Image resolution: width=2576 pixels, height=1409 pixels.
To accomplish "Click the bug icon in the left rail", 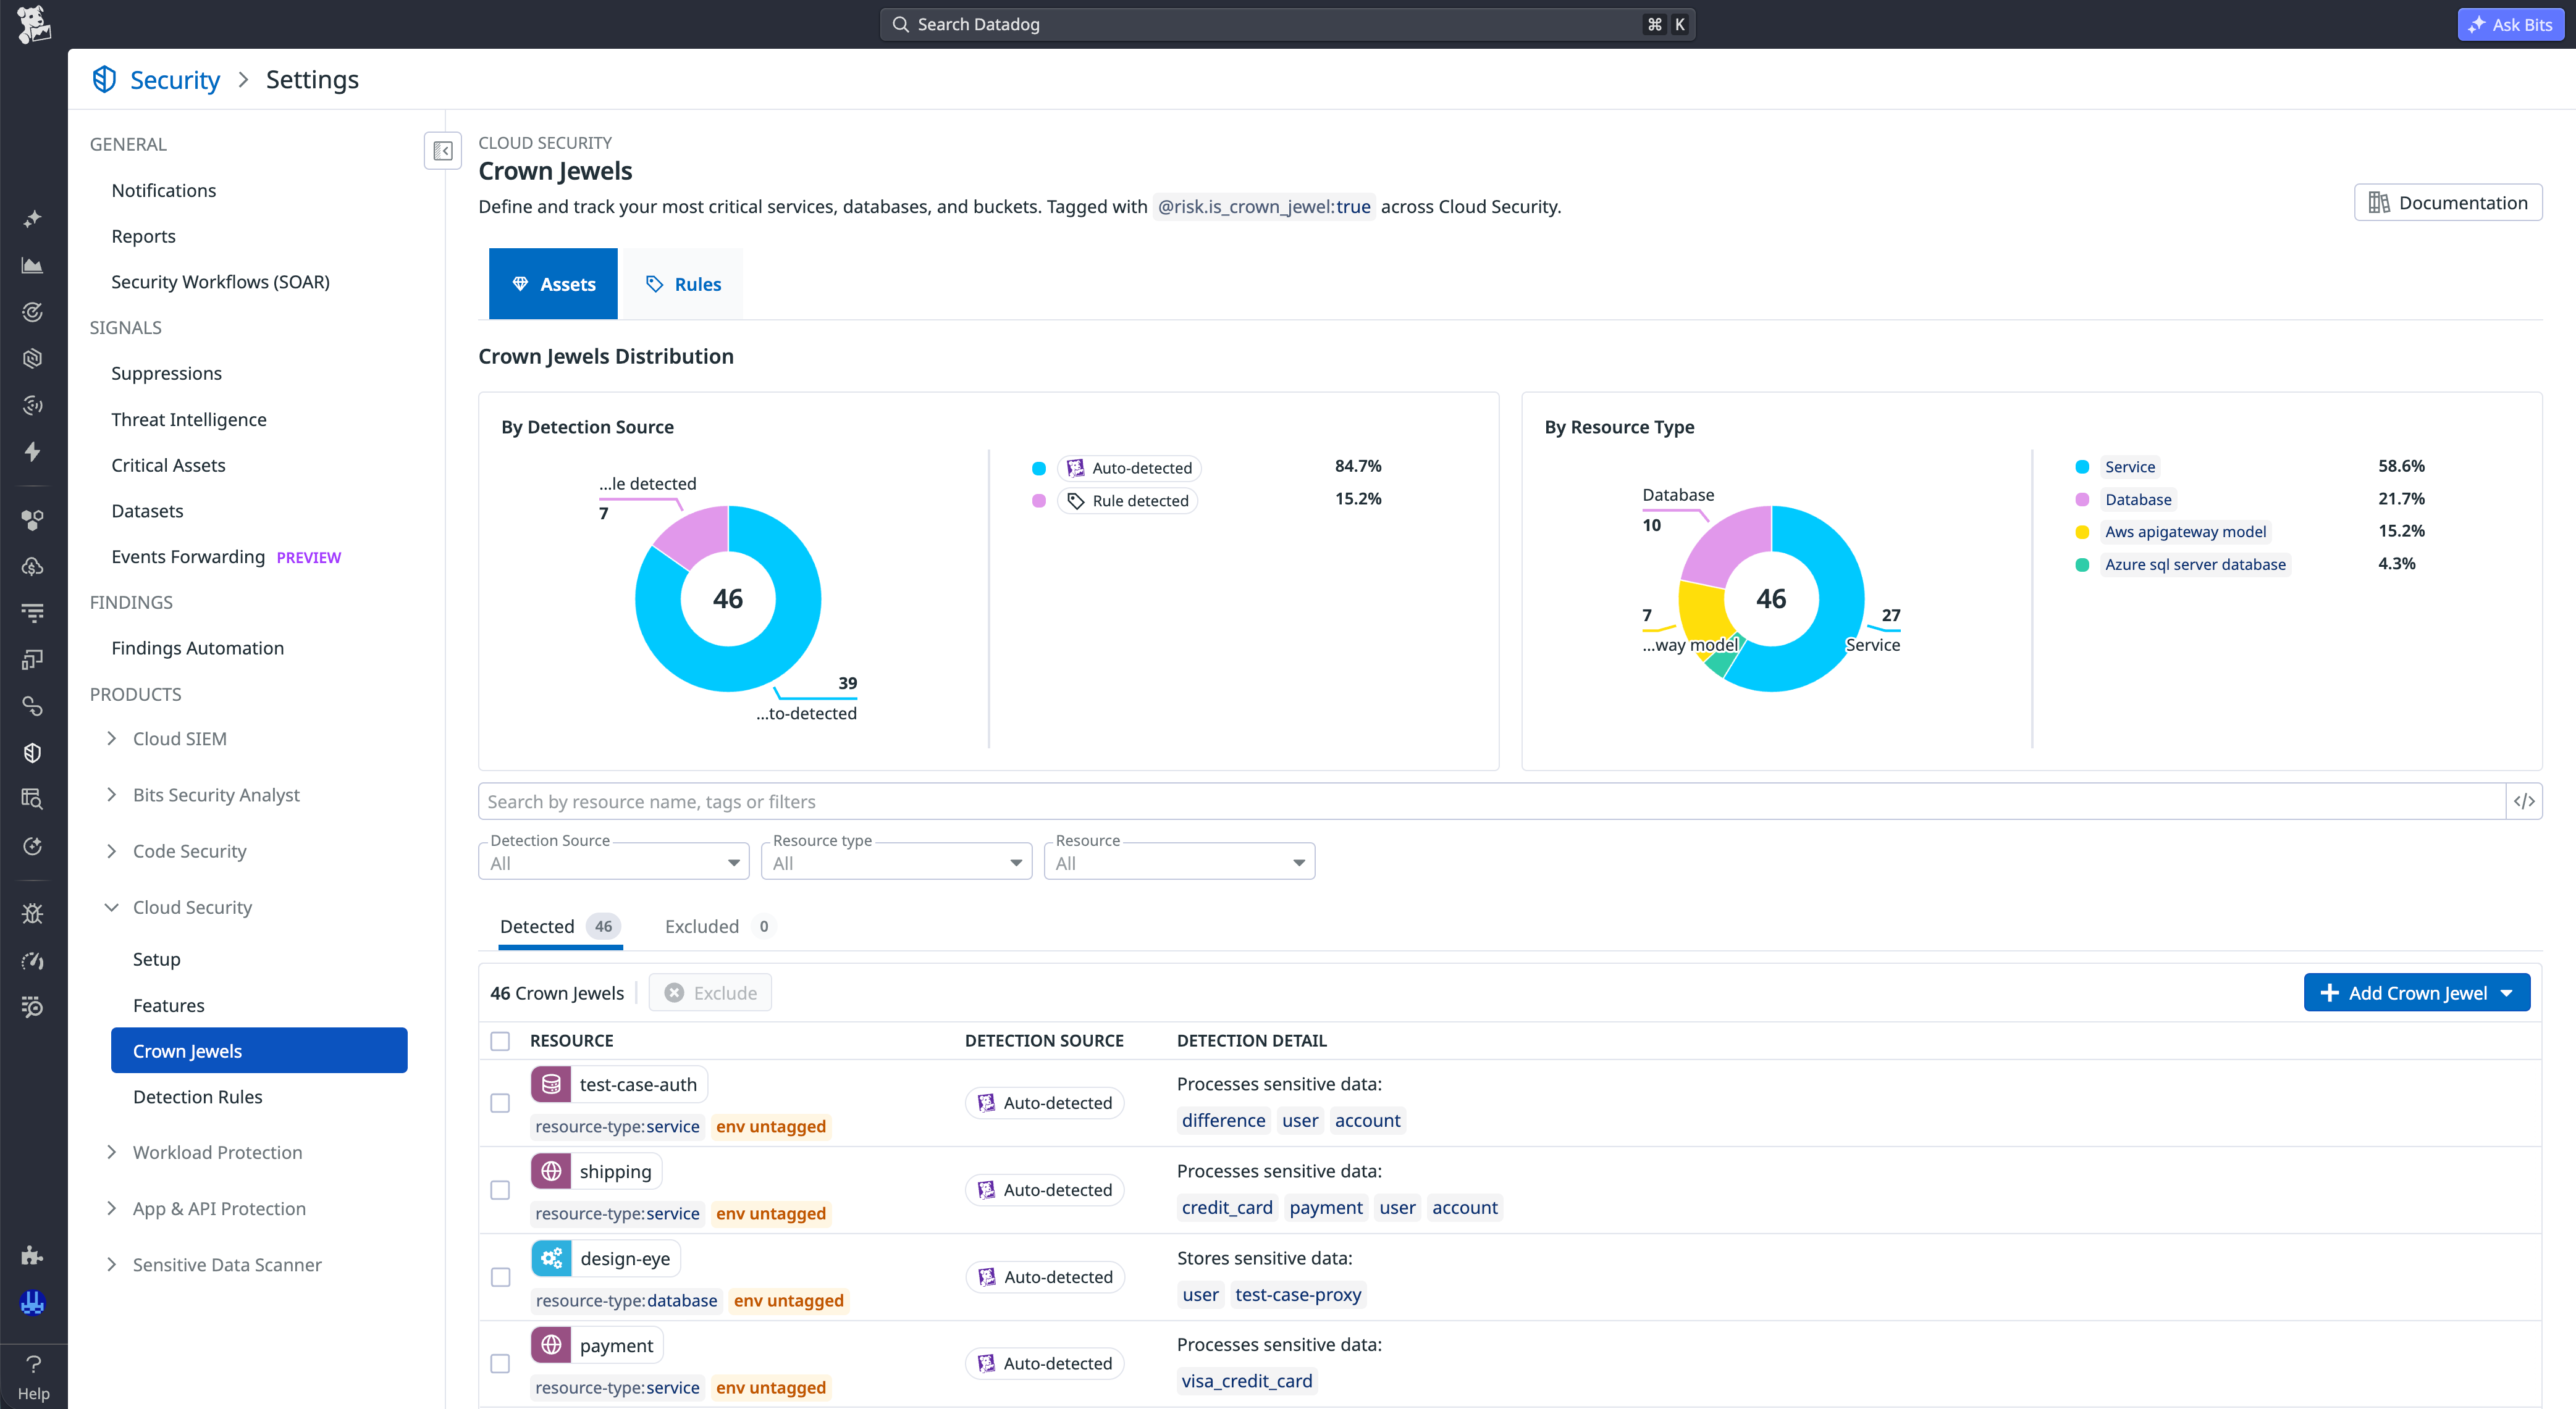I will tap(33, 913).
